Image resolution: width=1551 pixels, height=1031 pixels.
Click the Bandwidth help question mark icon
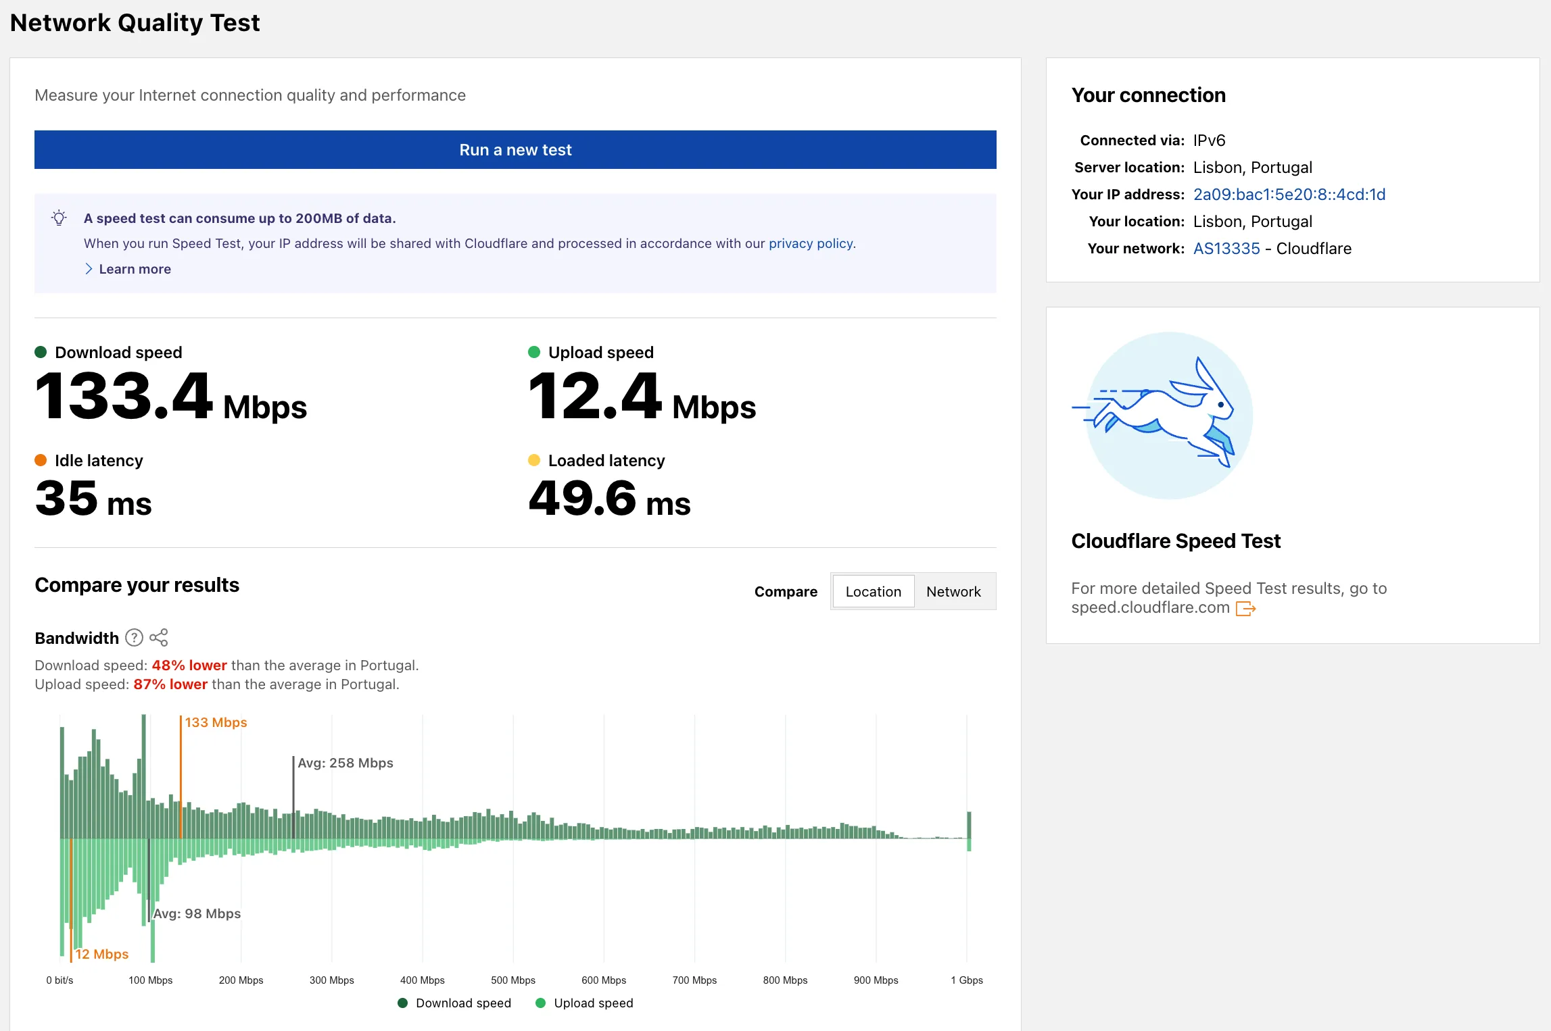(x=134, y=638)
